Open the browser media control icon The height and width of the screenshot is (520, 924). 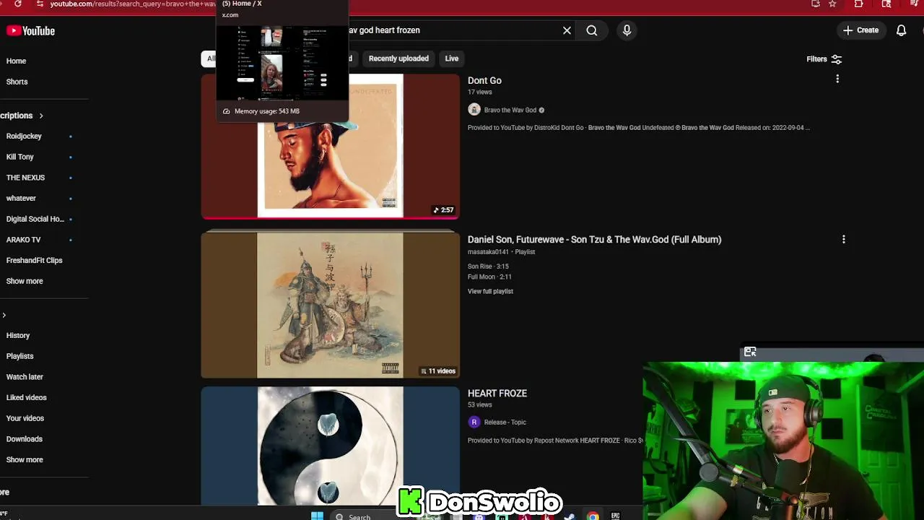click(915, 4)
